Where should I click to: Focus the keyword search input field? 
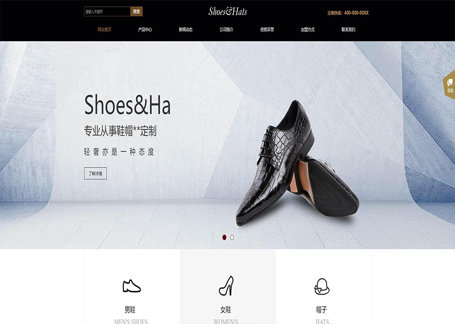(107, 12)
